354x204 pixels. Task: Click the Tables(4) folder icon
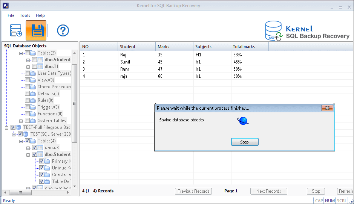(33, 141)
